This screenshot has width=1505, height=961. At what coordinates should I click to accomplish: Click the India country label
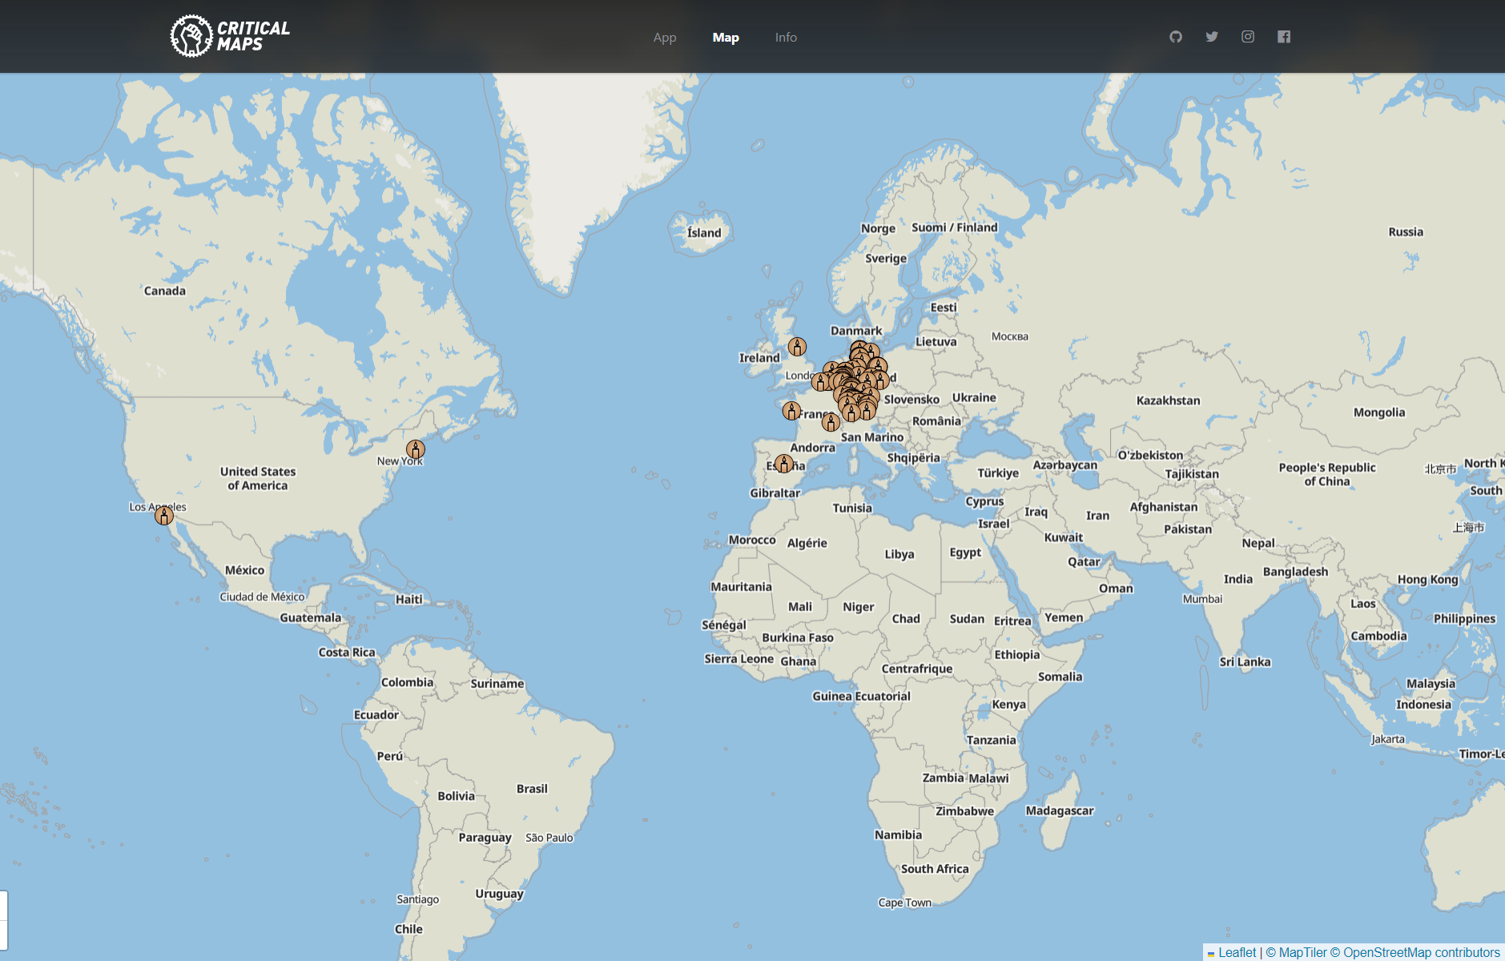click(x=1237, y=579)
